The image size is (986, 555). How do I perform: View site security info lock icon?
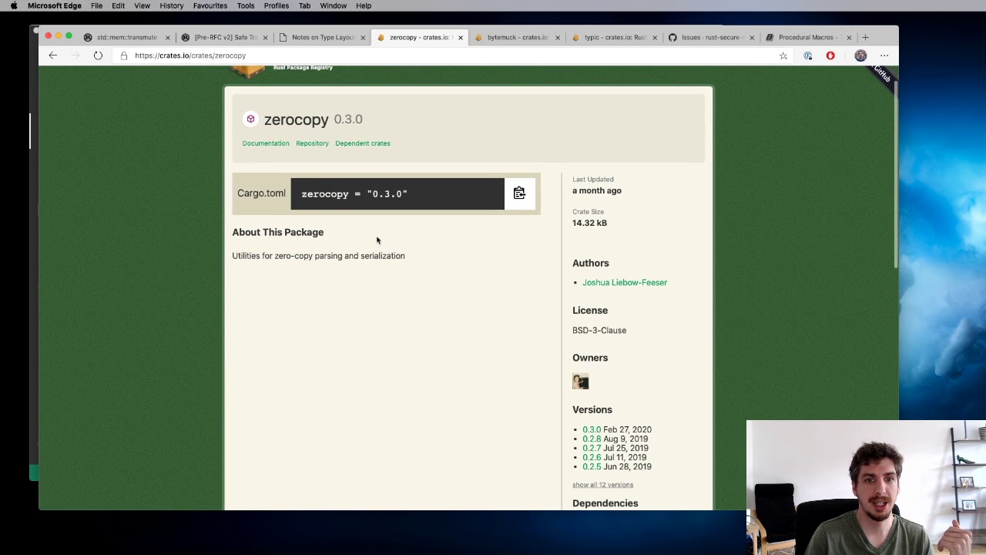coord(123,55)
